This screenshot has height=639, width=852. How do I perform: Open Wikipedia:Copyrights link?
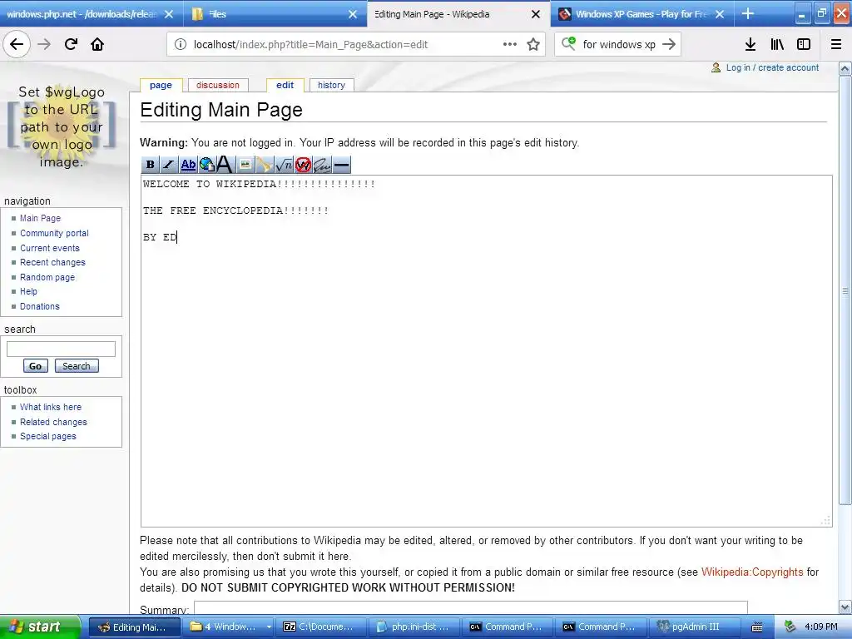coord(752,572)
